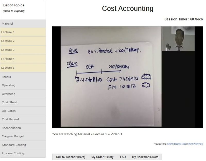
Task: Choose Lecture 4 in sidebar
Action: click(23, 59)
